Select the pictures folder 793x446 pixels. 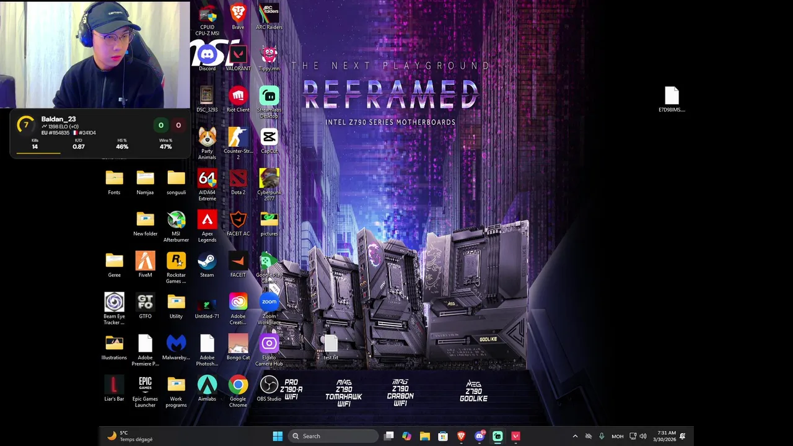point(269,224)
